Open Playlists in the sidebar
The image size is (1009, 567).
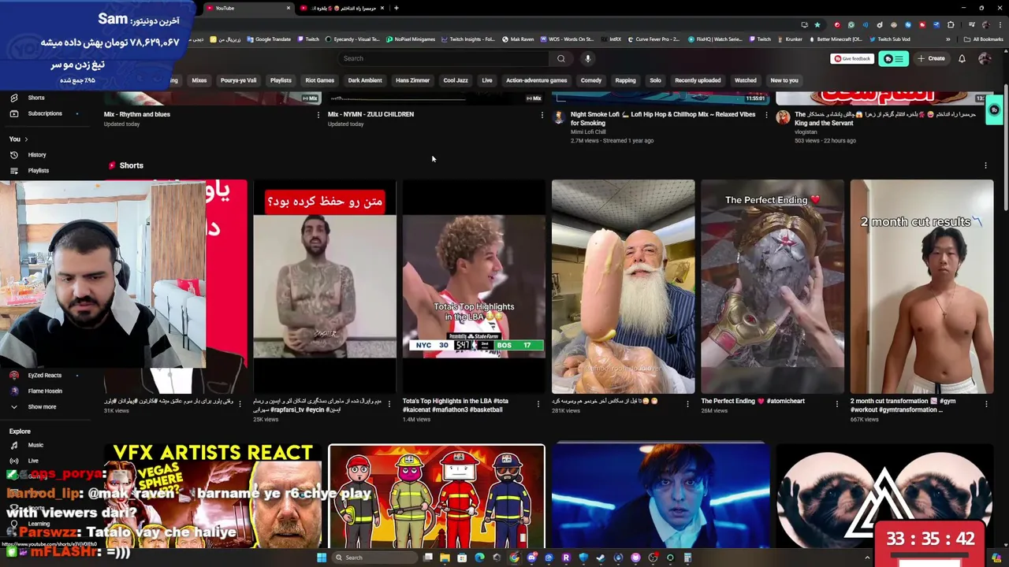pos(38,170)
